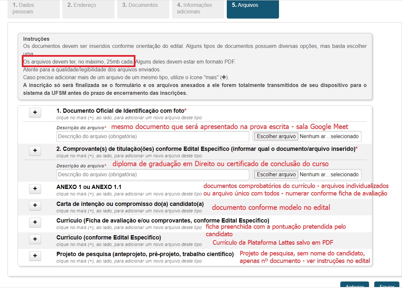Switch to the Documentos step tab
Viewport: 402px width, 288px height.
[143, 9]
